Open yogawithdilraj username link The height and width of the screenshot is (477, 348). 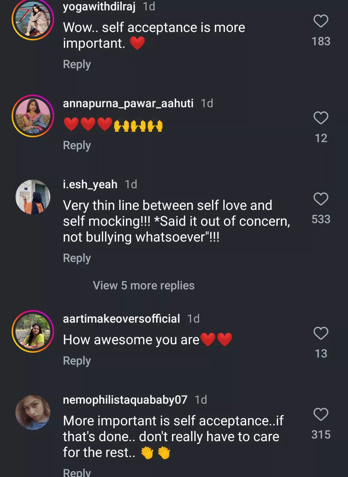coord(99,6)
